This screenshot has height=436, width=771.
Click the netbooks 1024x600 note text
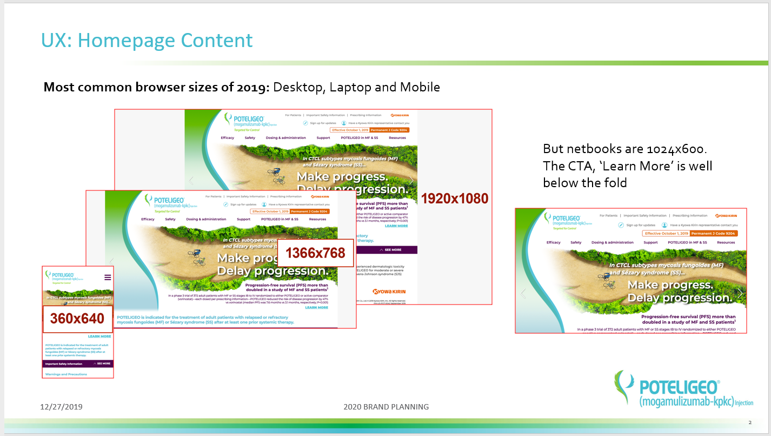click(628, 166)
